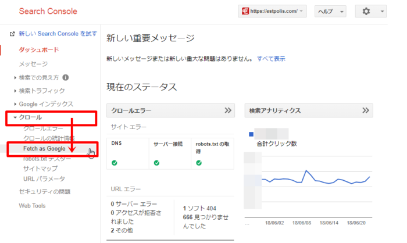Screen dimensions: 407x243
Task: Open ダッシュボード in sidebar
Action: coord(39,49)
